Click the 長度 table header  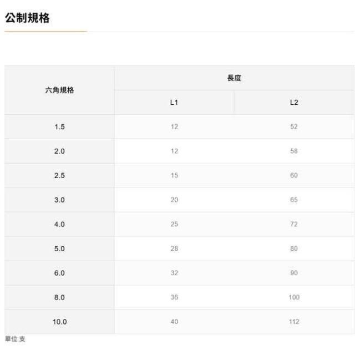(x=234, y=78)
